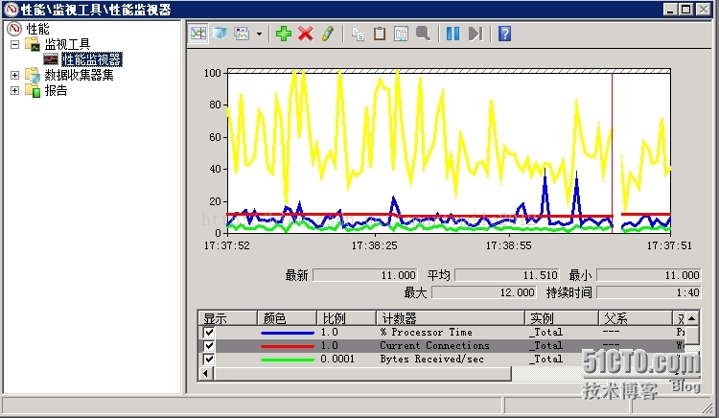Select the 性能 root tree item
Image resolution: width=719 pixels, height=418 pixels.
(x=37, y=29)
